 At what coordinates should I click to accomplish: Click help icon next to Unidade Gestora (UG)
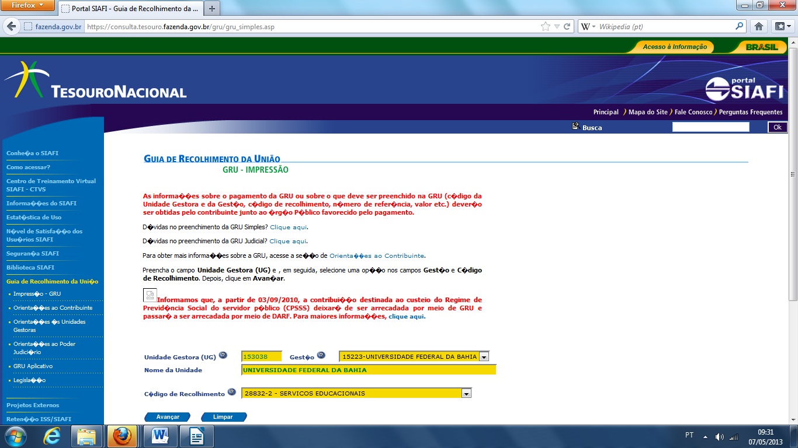coord(223,355)
